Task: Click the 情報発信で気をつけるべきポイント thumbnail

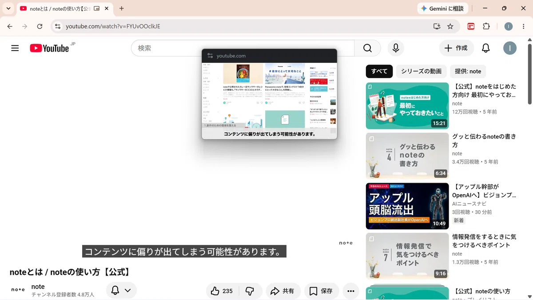Action: (x=407, y=256)
